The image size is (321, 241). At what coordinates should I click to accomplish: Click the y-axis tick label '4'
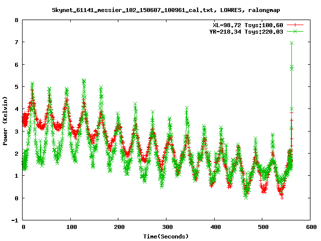click(17, 109)
